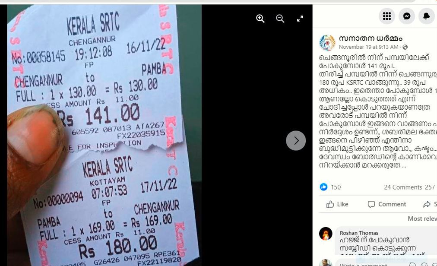Open the 24 Comments count
Screen dimensions: 437x266
[x=403, y=187]
